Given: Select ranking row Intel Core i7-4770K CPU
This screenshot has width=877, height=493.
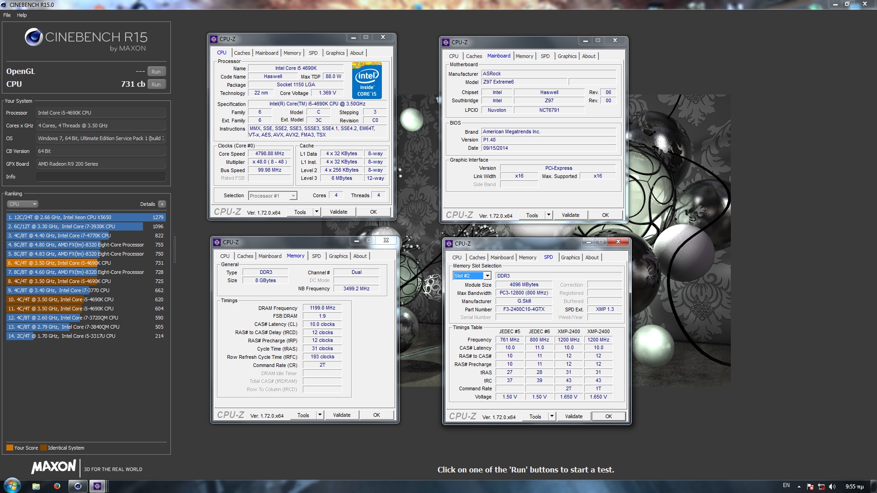Looking at the screenshot, I should click(86, 236).
